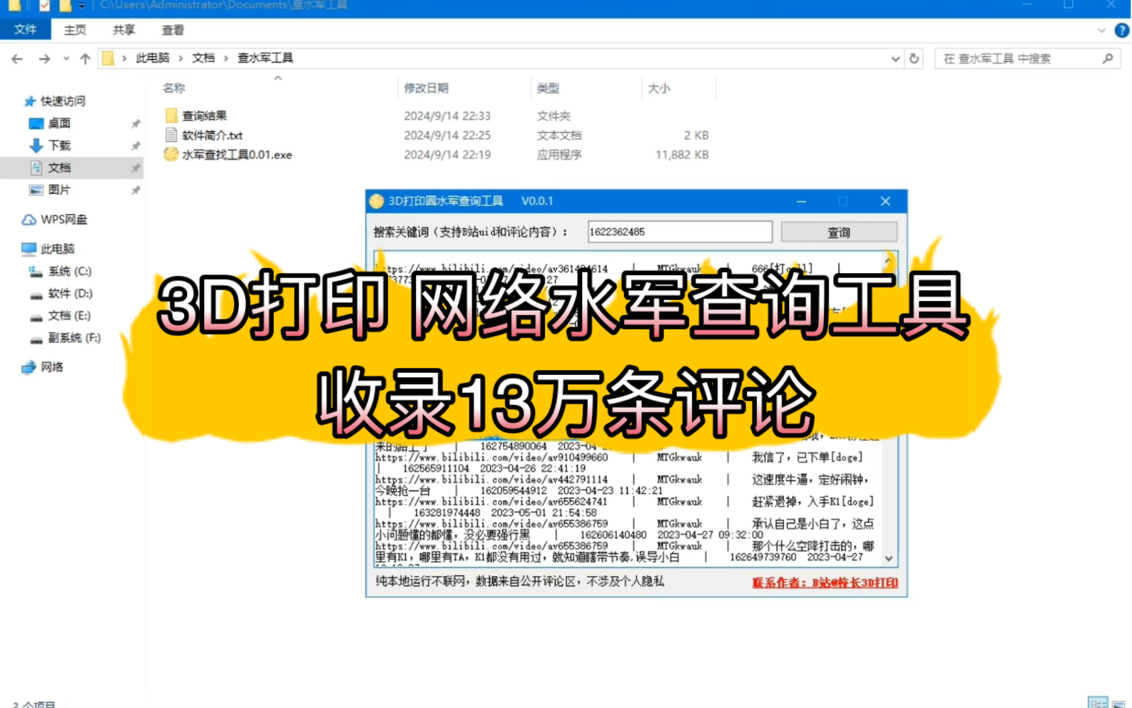Click the pin icon next to 图片
Screen dimensions: 1132x708
[x=136, y=190]
